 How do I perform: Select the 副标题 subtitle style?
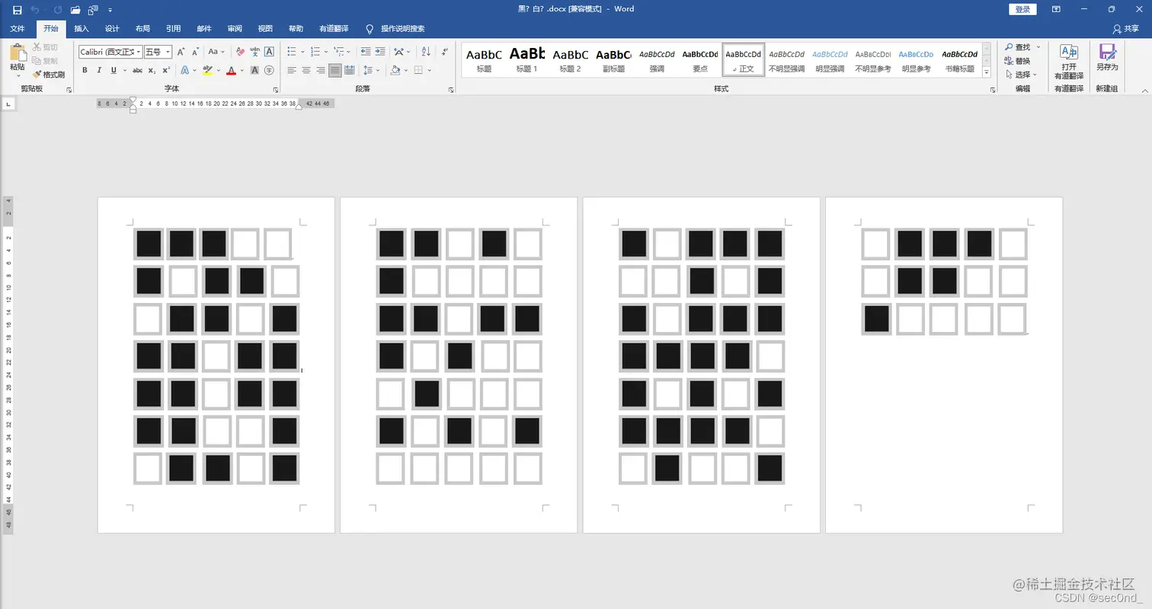pyautogui.click(x=613, y=60)
